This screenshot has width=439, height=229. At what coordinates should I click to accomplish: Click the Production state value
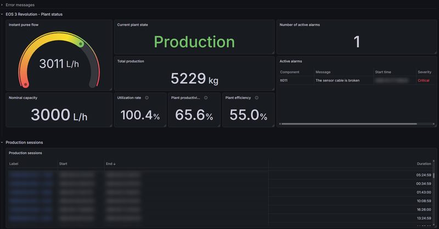pyautogui.click(x=194, y=42)
